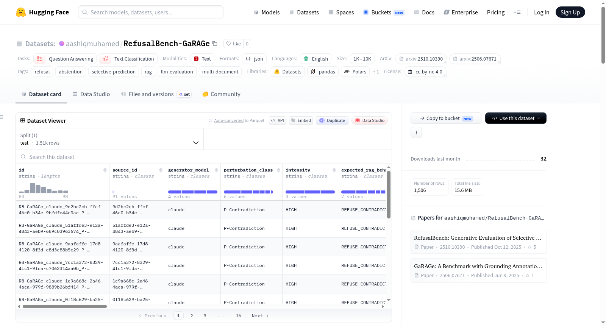Sort by the perturbation_class column
Screen dimensions: 606x326
[278, 170]
